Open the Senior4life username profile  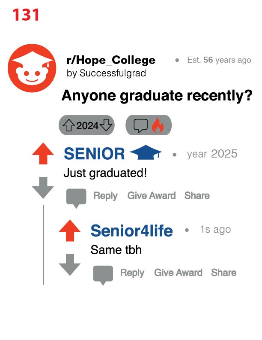[131, 231]
